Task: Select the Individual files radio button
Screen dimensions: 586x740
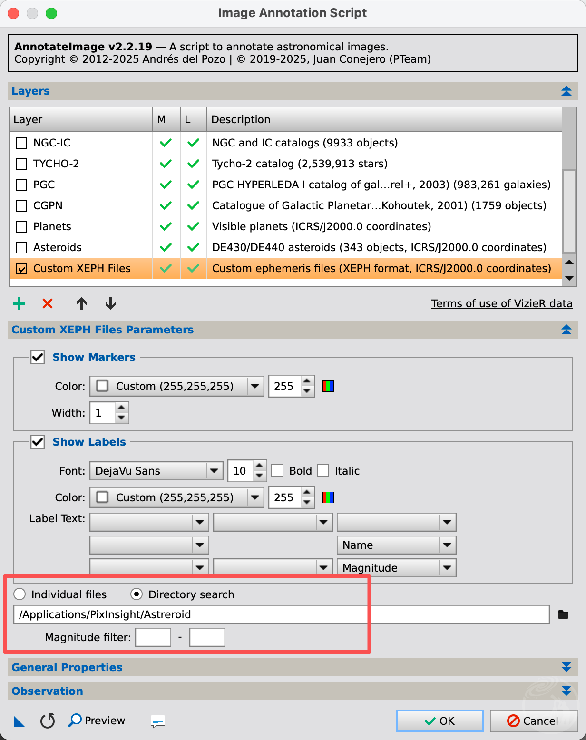Action: click(20, 594)
